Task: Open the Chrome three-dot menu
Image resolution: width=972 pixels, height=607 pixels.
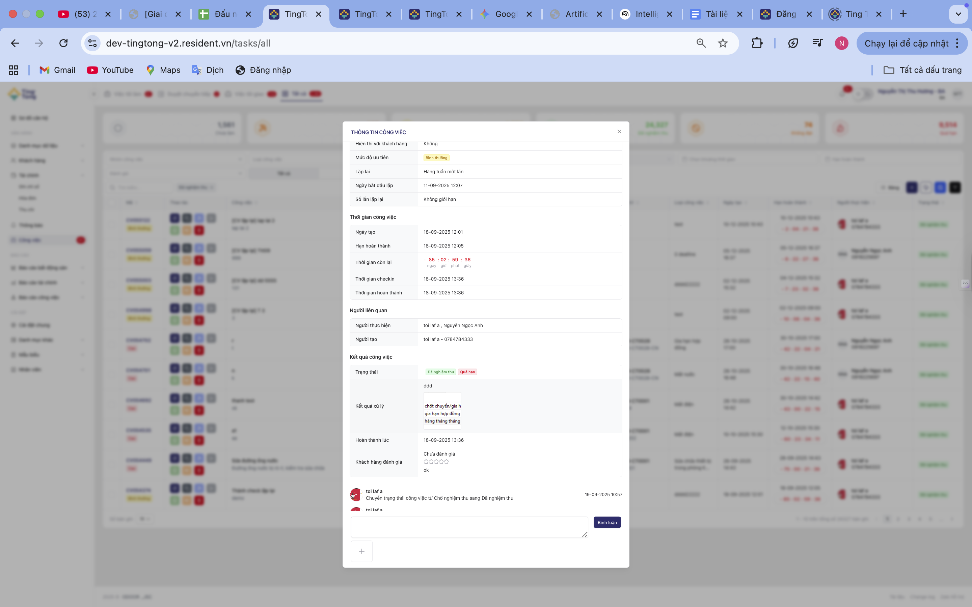Action: [957, 44]
